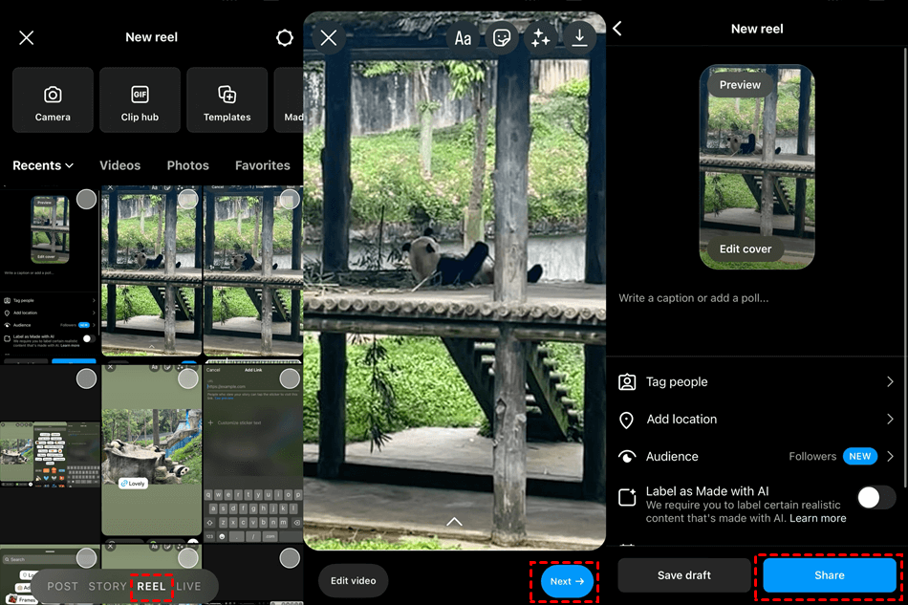Viewport: 908px width, 605px height.
Task: Open the sticker picker icon
Action: click(x=502, y=38)
